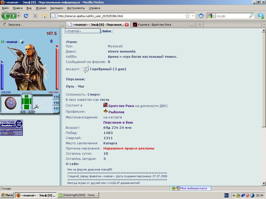Click the sword weapon equipment icon
Viewport: 266px width, 199px height.
(42, 104)
